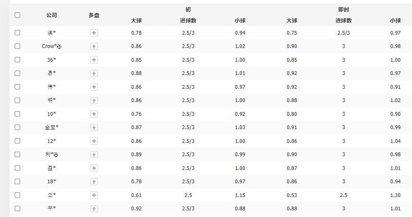Click the plus icon in the 36* row
Screen dimensions: 412x217
point(94,60)
